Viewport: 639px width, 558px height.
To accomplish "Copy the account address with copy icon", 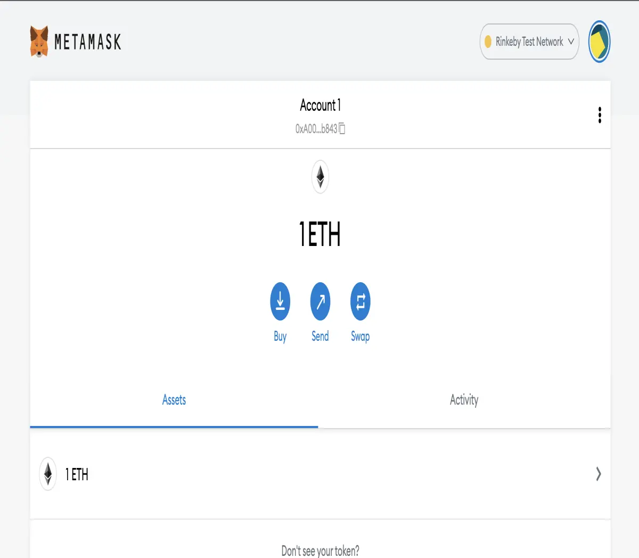I will (342, 128).
